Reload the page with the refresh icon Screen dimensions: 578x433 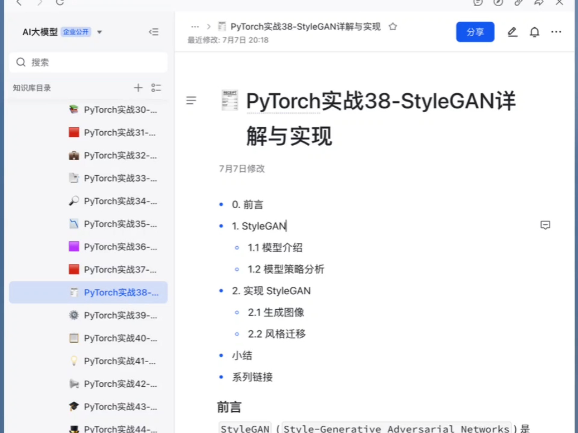[x=60, y=2]
